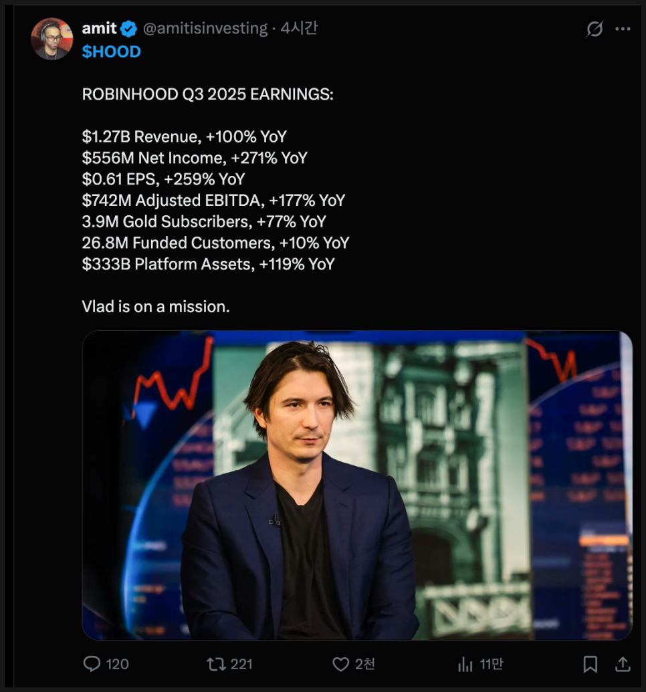Open the attached photo of the man
The height and width of the screenshot is (692, 646).
356,485
